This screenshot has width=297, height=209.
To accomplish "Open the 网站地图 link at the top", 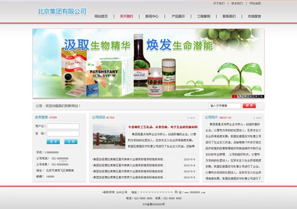I will click(x=255, y=3).
